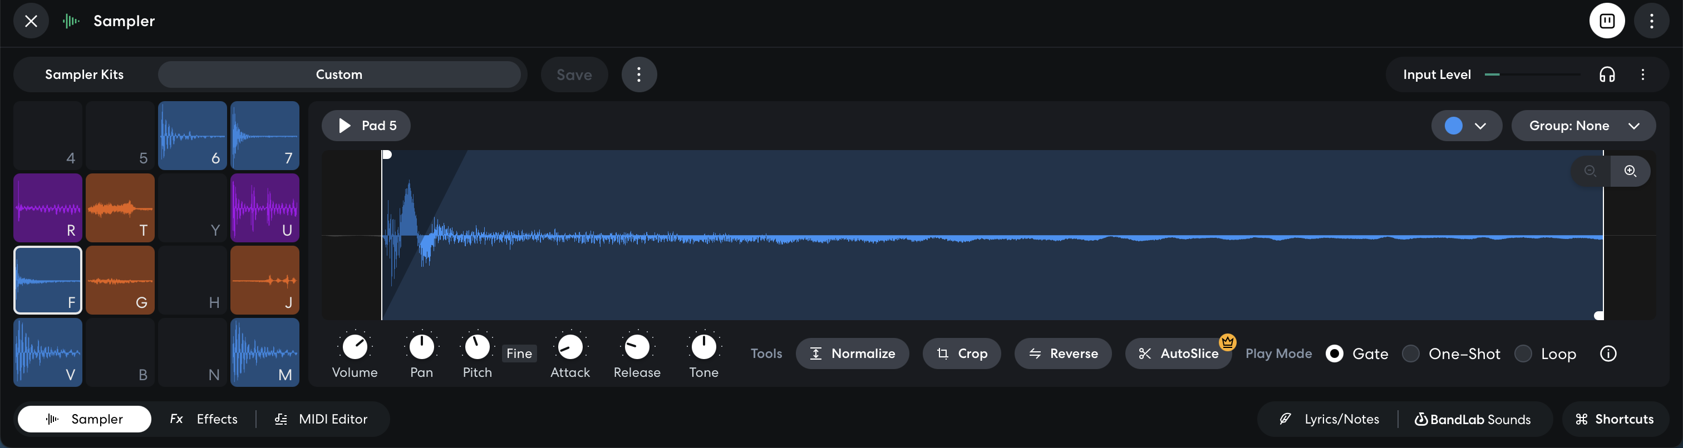The image size is (1683, 448).
Task: Switch to the MIDI Editor tab
Action: point(321,419)
